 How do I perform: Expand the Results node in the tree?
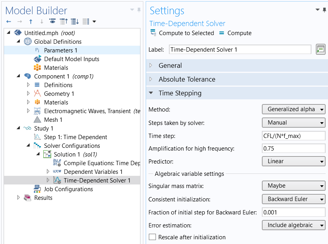click(x=18, y=198)
